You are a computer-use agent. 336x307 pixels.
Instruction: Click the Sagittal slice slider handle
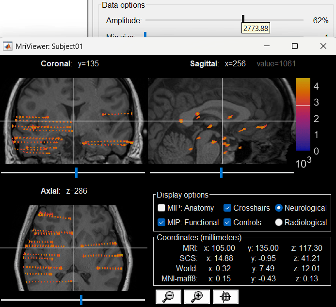point(222,172)
